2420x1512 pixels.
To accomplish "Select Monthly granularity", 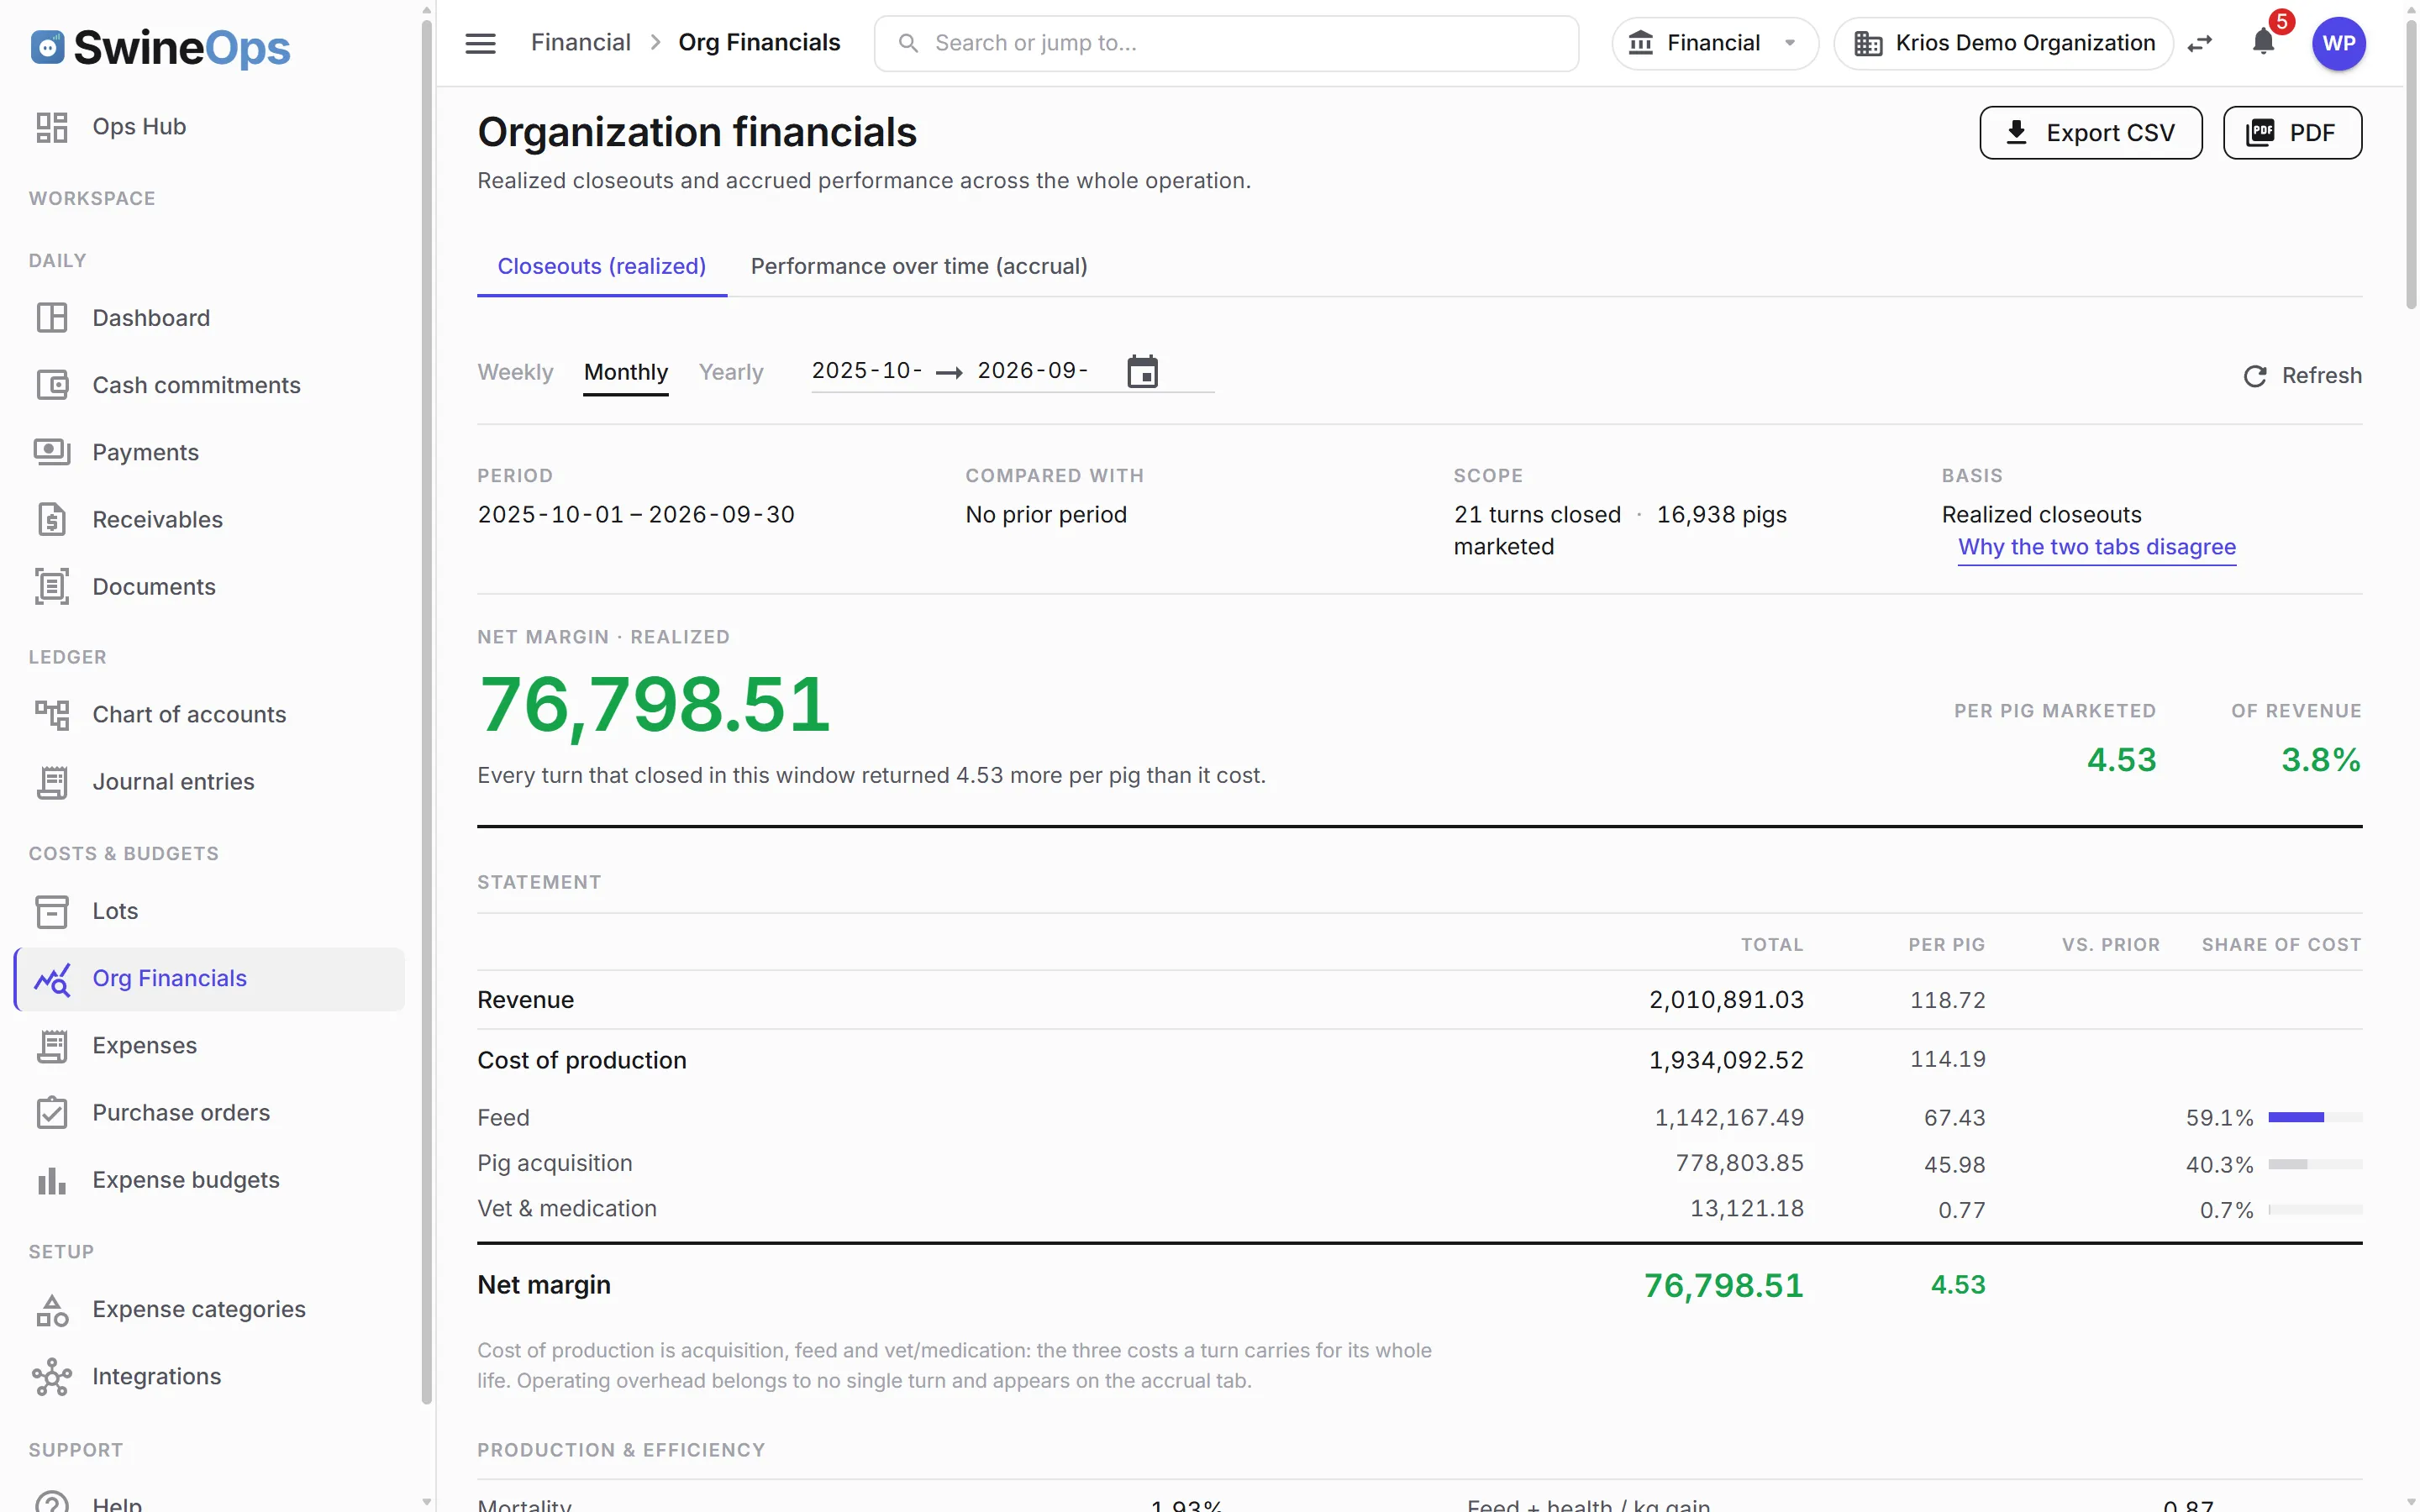I will coord(626,372).
